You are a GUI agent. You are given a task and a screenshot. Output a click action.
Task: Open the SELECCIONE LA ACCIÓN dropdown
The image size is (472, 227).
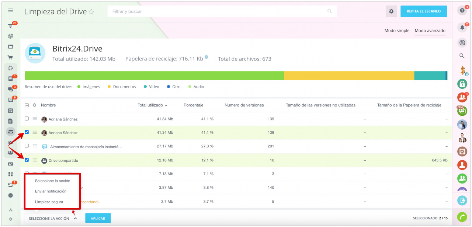point(53,219)
